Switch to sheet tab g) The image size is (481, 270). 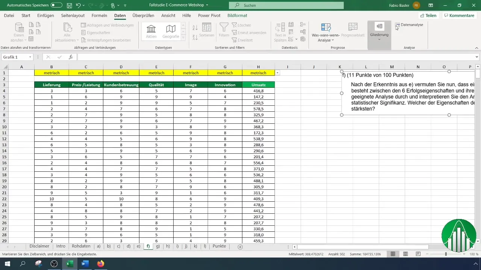[x=158, y=246]
